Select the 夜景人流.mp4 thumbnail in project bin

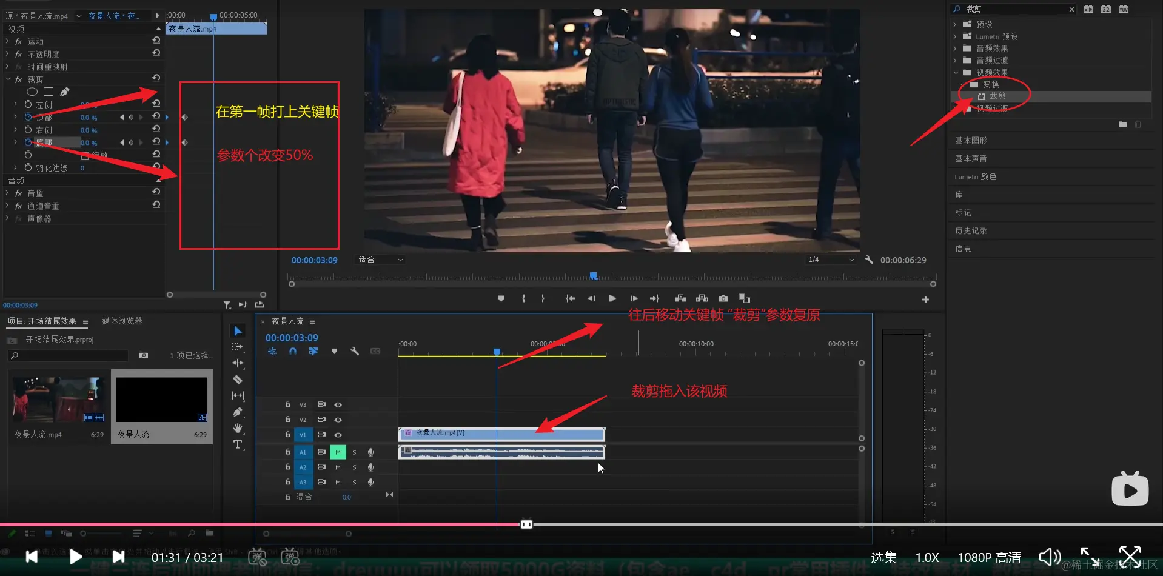tap(58, 400)
